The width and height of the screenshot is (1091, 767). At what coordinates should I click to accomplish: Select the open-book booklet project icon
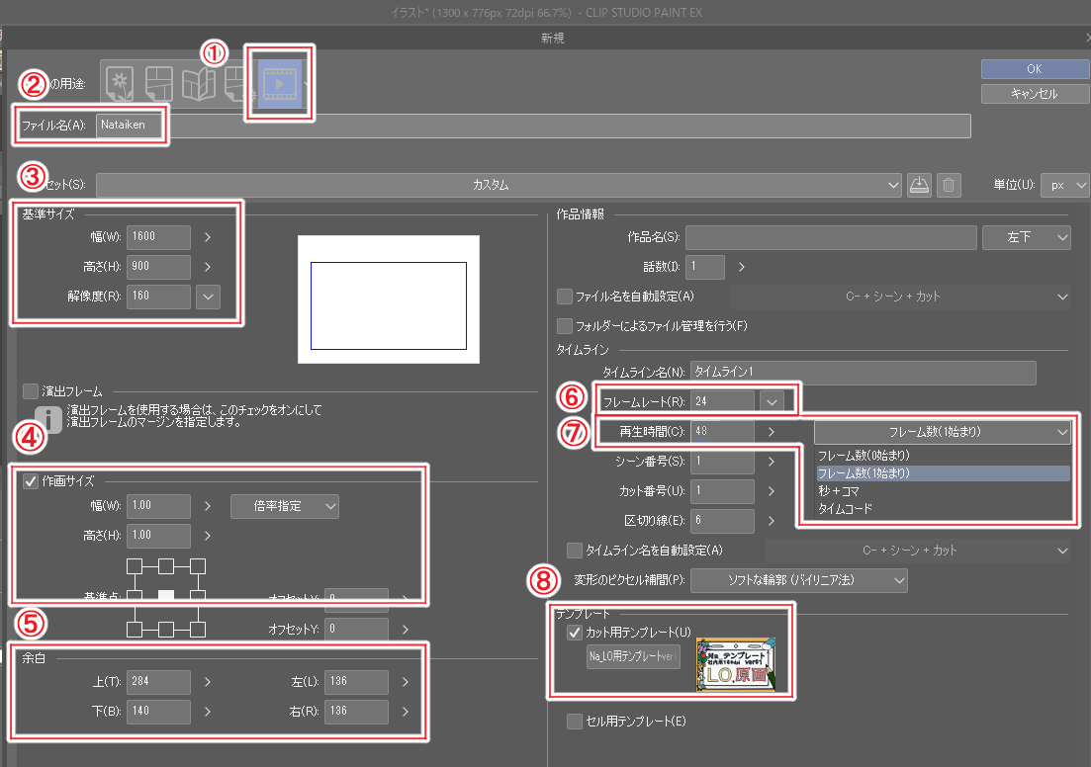tap(198, 84)
